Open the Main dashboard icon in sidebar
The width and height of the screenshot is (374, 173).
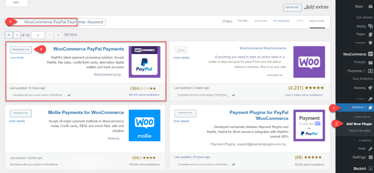[370, 7]
